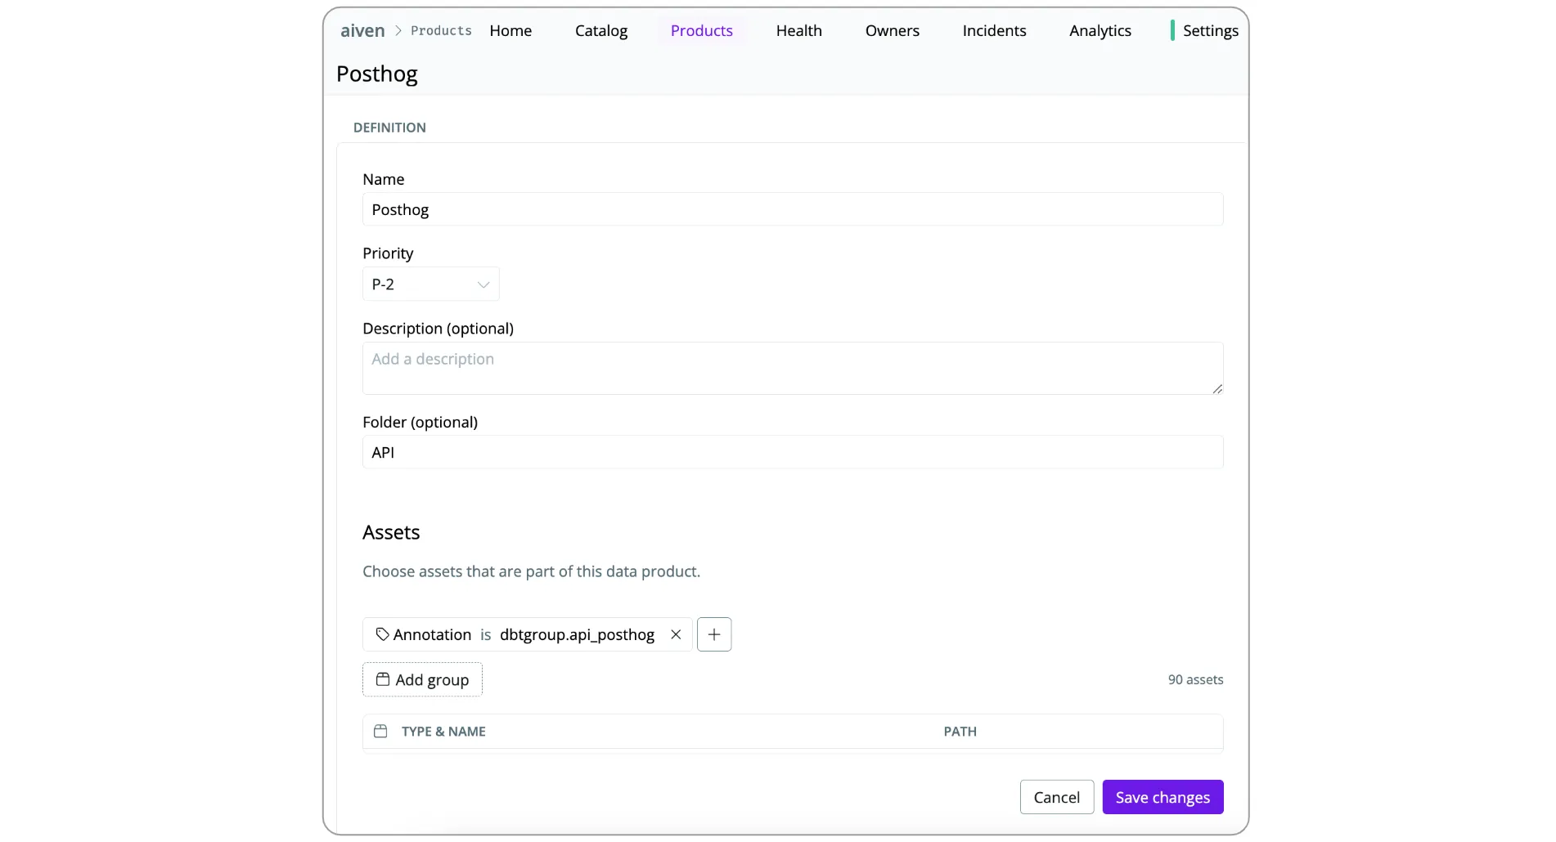Open the Settings tab
The width and height of the screenshot is (1556, 842).
tap(1211, 30)
